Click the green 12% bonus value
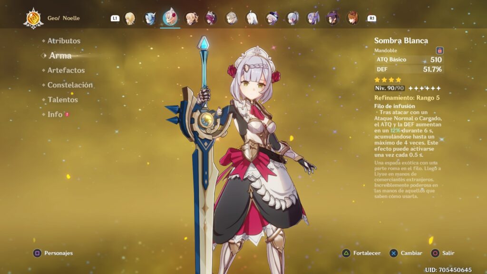This screenshot has height=274, width=487. point(395,131)
